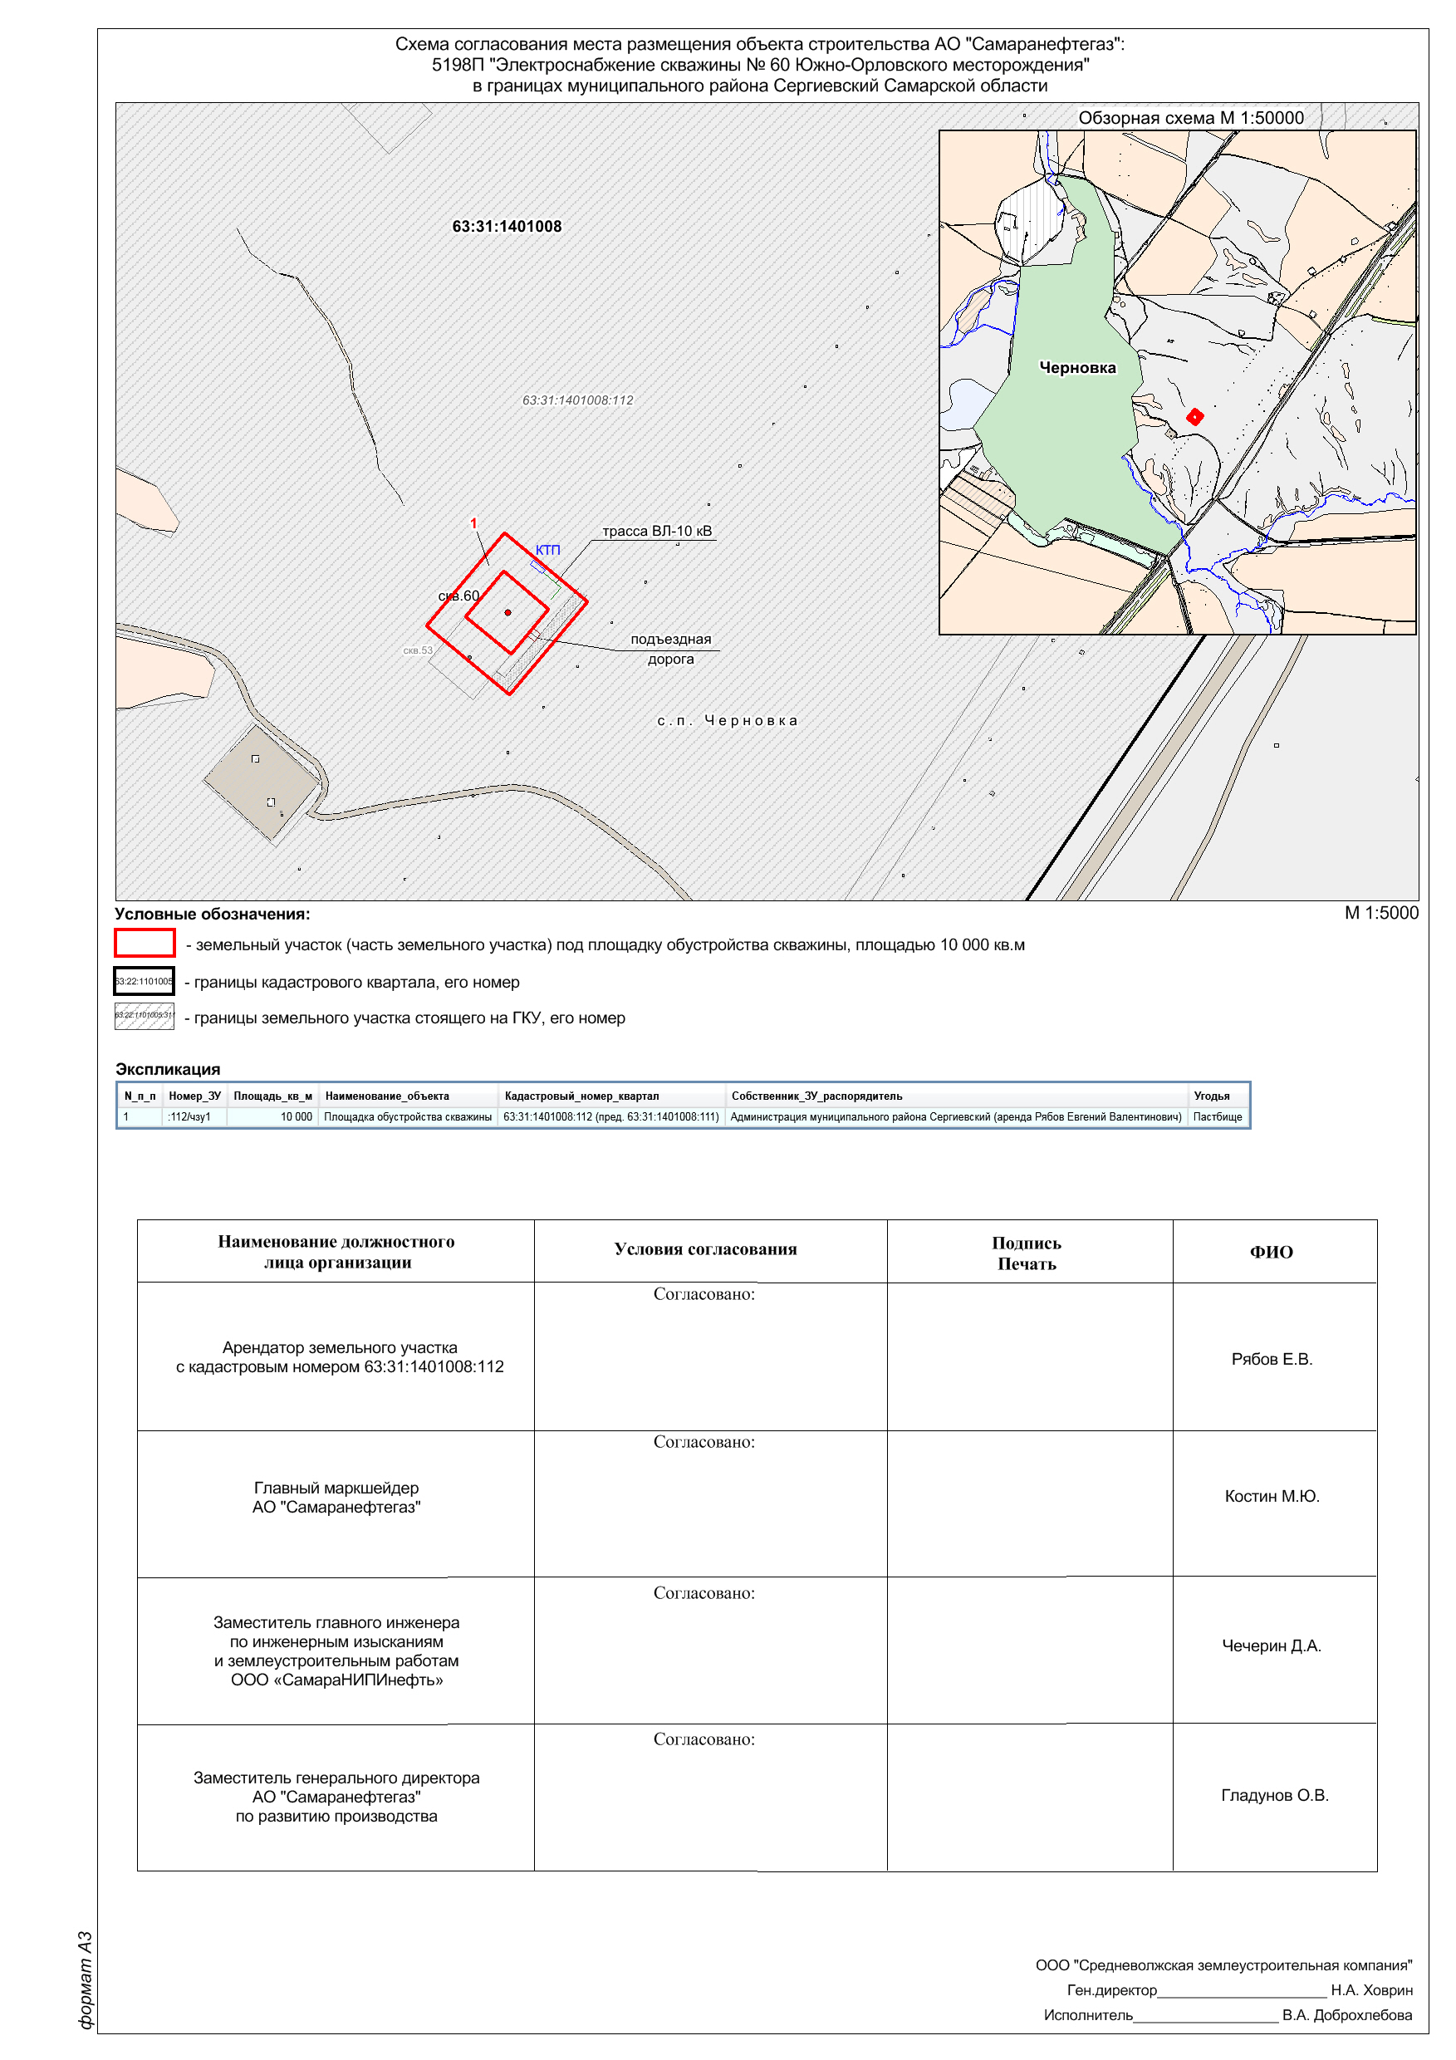1456x2060 pixels.
Task: Click the Подпись Печать column header
Action: point(1027,1253)
